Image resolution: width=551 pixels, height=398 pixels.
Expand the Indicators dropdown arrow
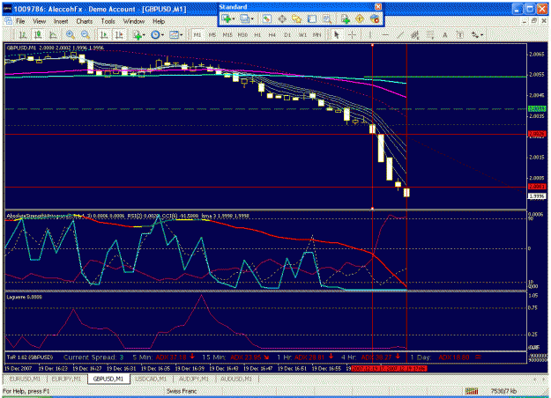(x=144, y=34)
